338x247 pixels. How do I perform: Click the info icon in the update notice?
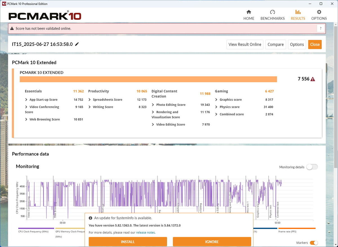coord(90,218)
